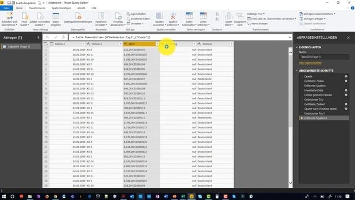
Task: Open Datenquelleneinstellungen
Action: pyautogui.click(x=78, y=18)
